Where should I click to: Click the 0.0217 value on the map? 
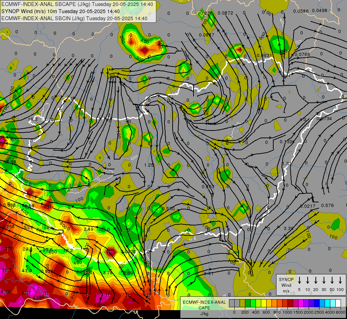point(308,206)
